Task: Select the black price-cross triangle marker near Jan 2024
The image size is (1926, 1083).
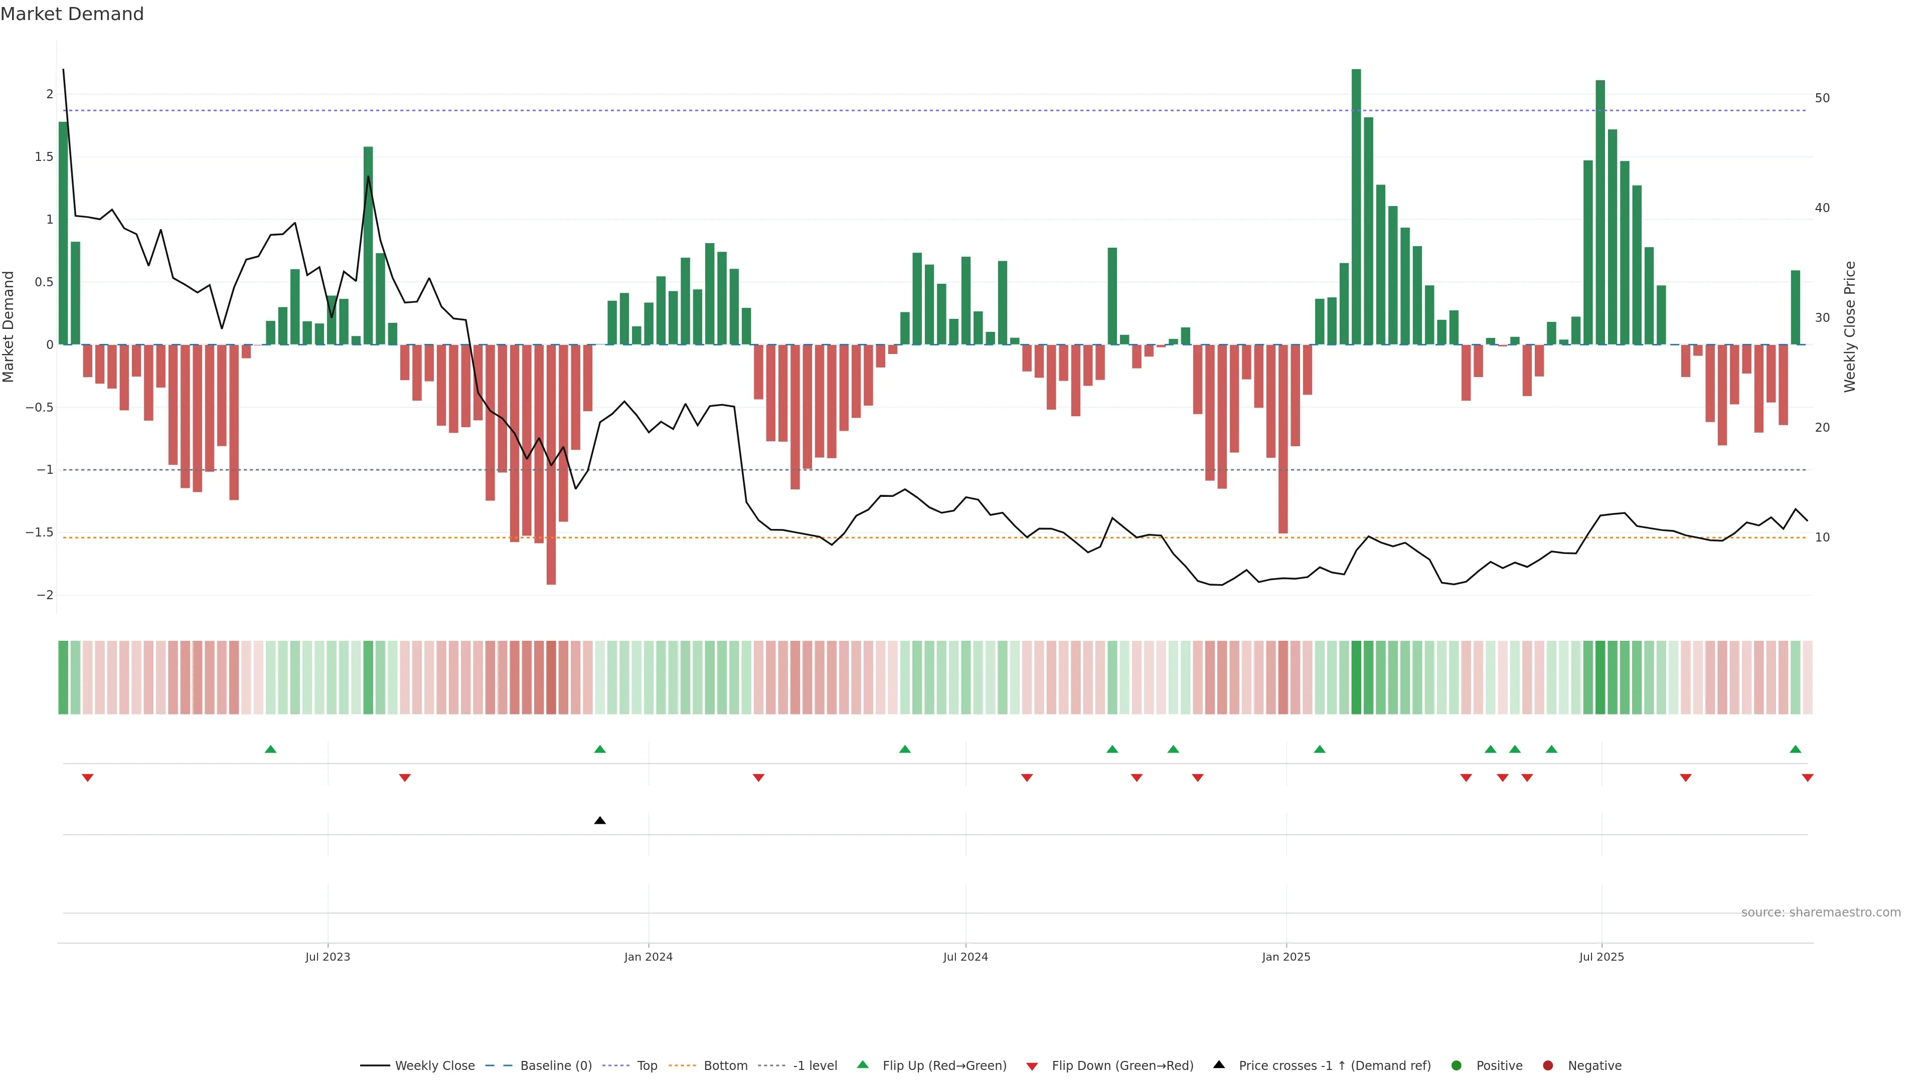Action: (x=600, y=821)
